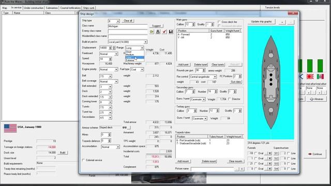Click the Add turret button
Viewport: 331px width, 186px height.
coord(183,65)
